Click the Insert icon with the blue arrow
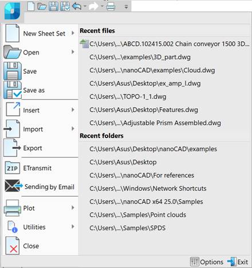 pyautogui.click(x=13, y=109)
